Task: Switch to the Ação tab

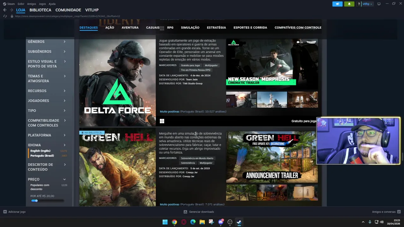Action: tap(110, 27)
